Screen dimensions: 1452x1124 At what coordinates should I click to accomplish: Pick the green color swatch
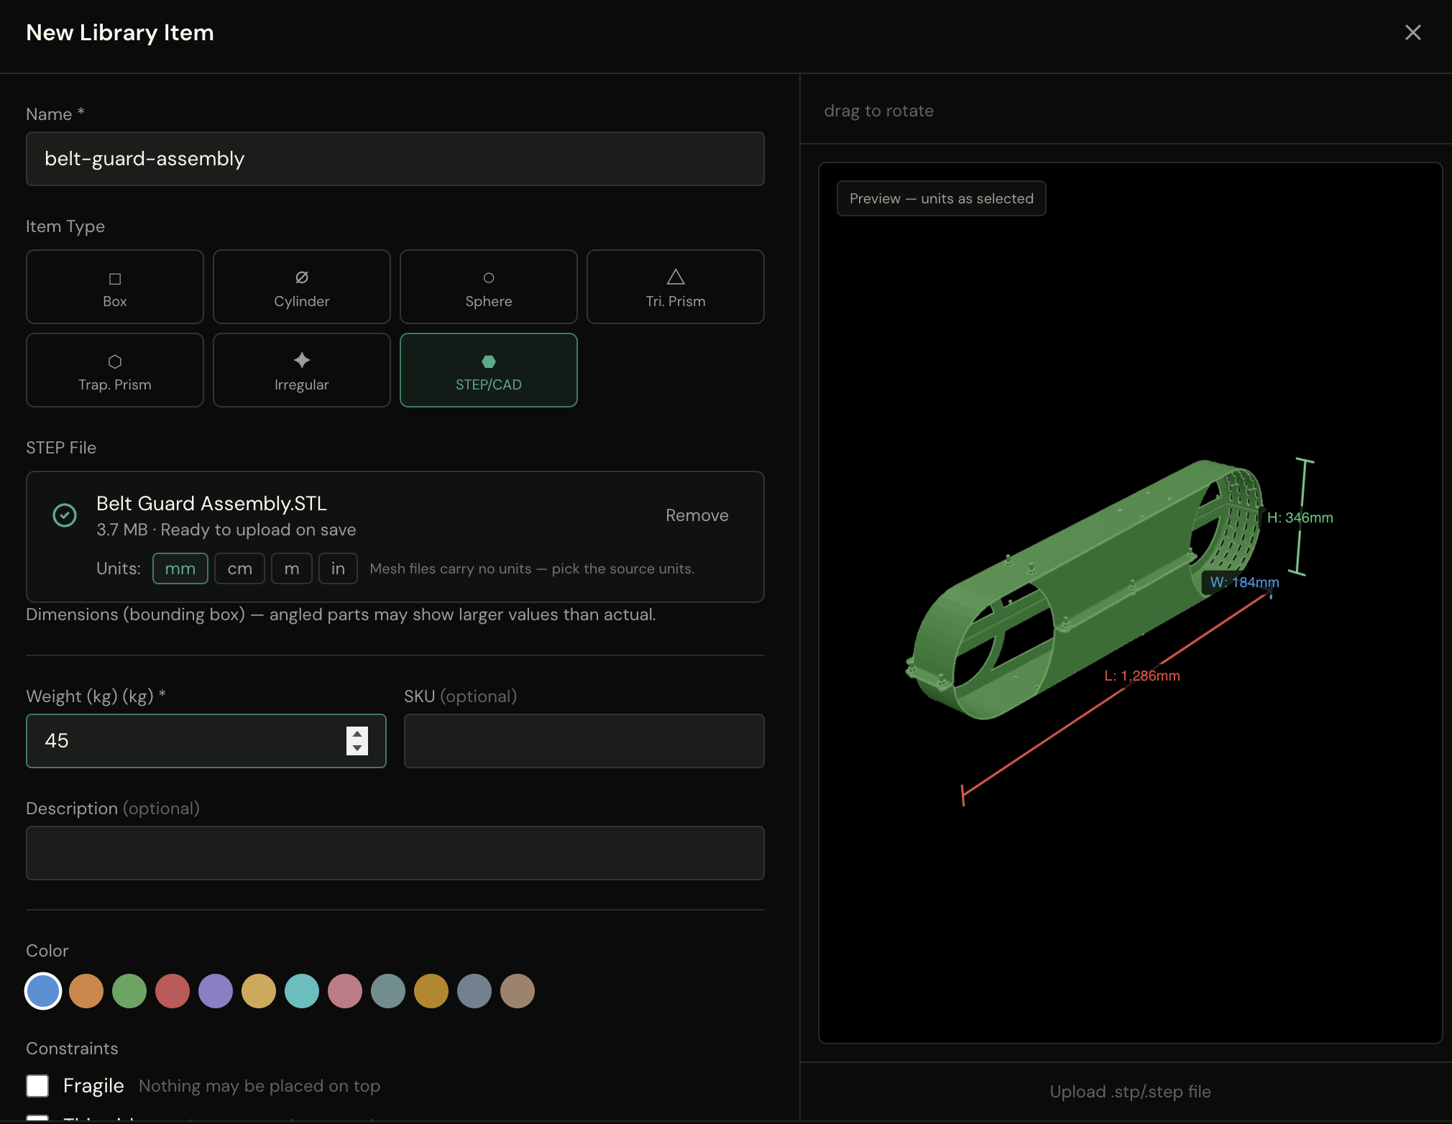tap(129, 991)
